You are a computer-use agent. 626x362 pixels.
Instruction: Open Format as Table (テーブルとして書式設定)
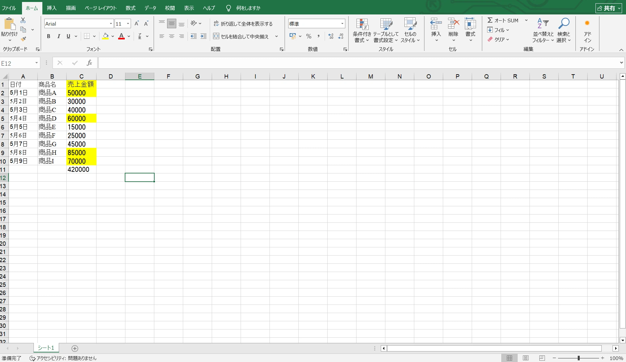(386, 31)
